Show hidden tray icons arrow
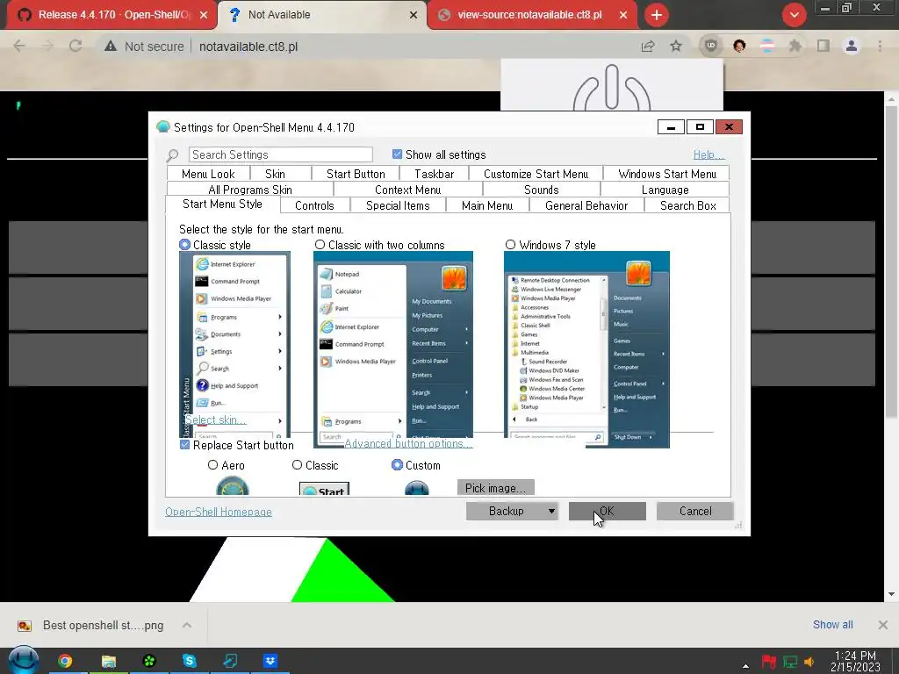This screenshot has height=674, width=899. (x=745, y=665)
